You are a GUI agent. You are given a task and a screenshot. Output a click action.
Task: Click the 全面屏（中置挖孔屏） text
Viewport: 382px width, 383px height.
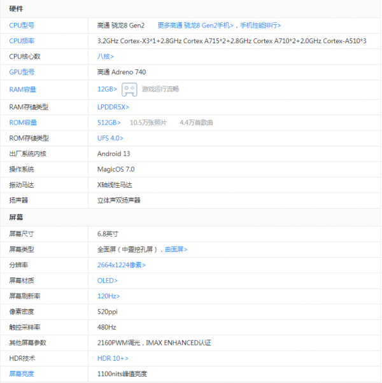click(127, 249)
